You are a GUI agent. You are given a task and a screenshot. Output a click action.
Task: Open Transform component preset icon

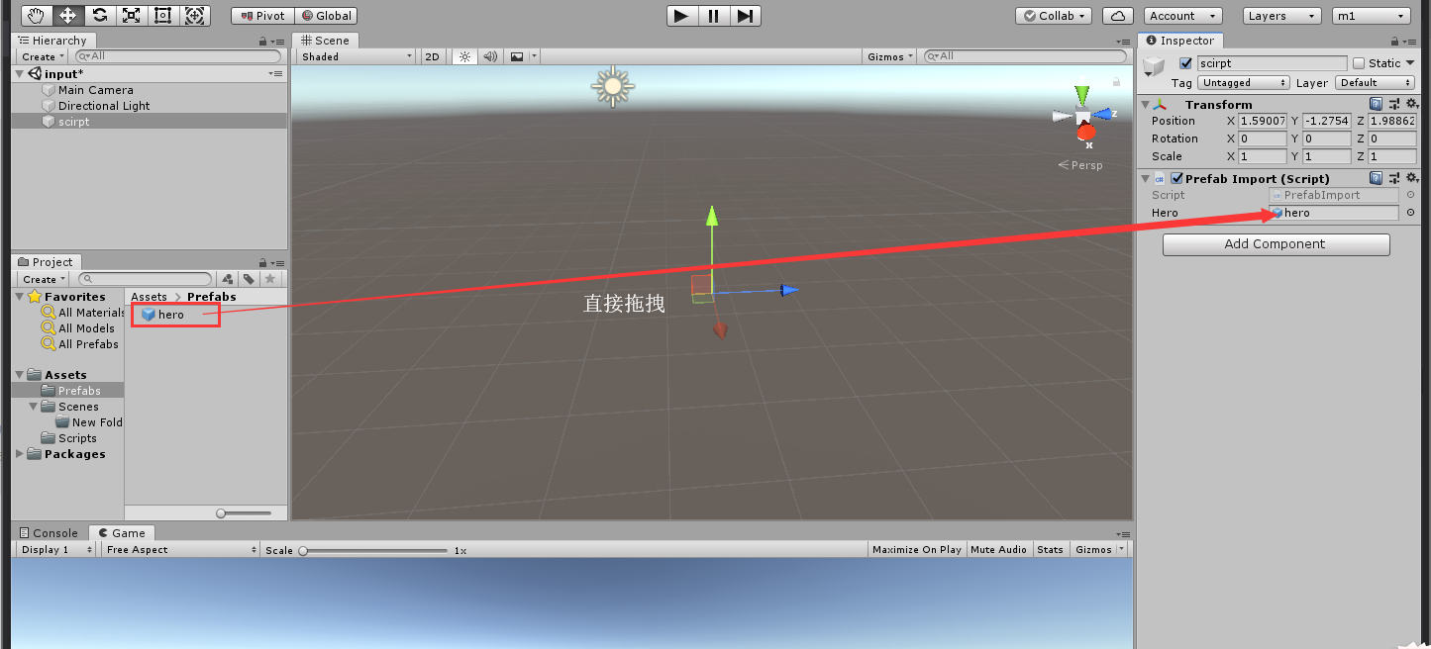(1394, 104)
